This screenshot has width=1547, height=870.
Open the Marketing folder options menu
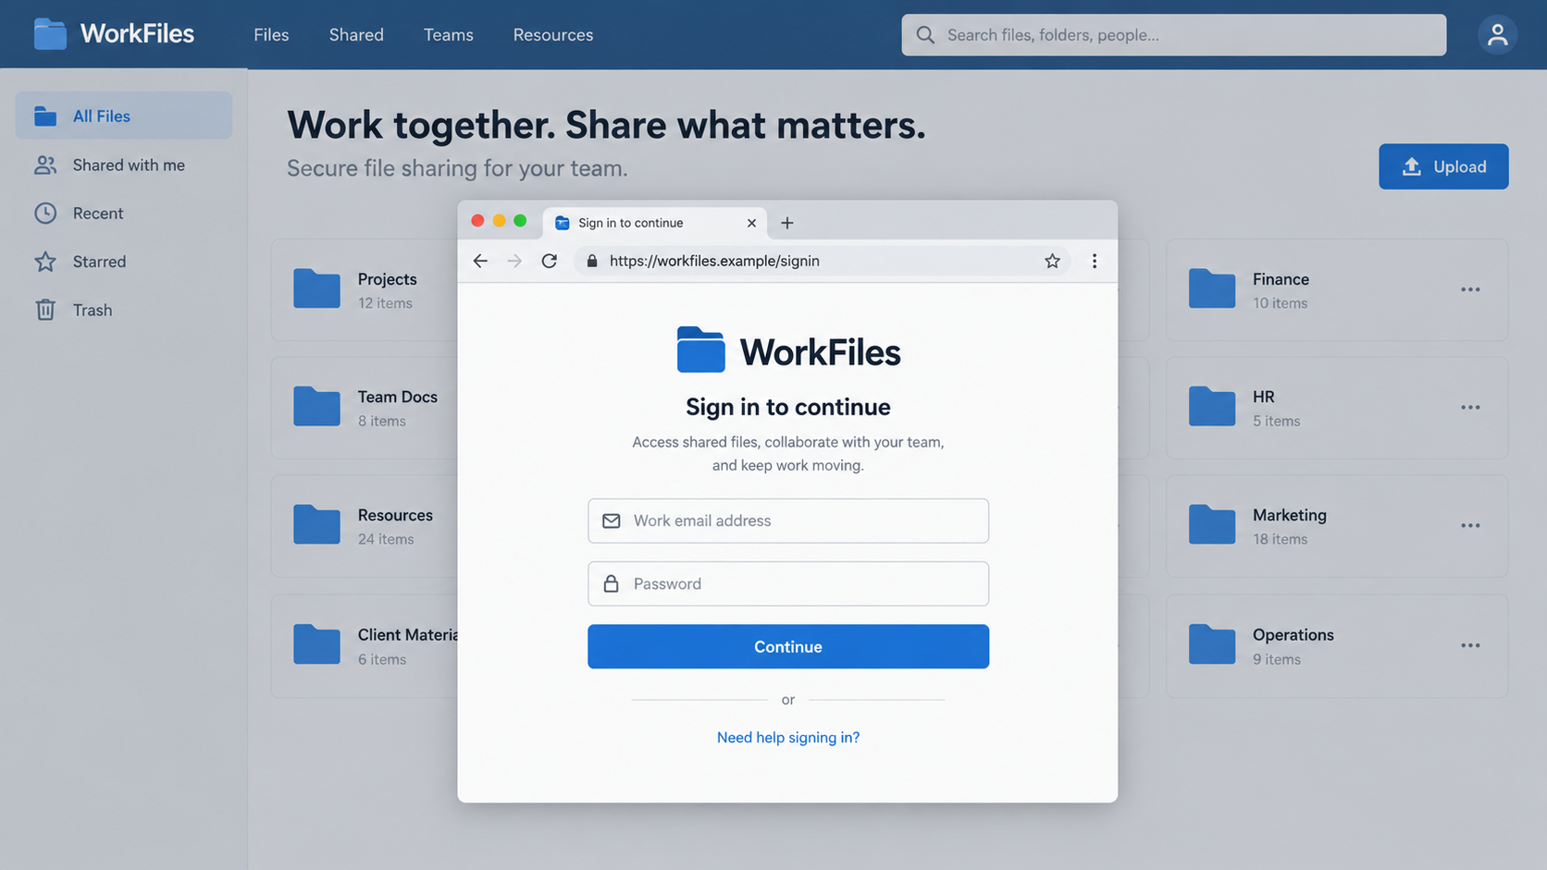[x=1470, y=525]
